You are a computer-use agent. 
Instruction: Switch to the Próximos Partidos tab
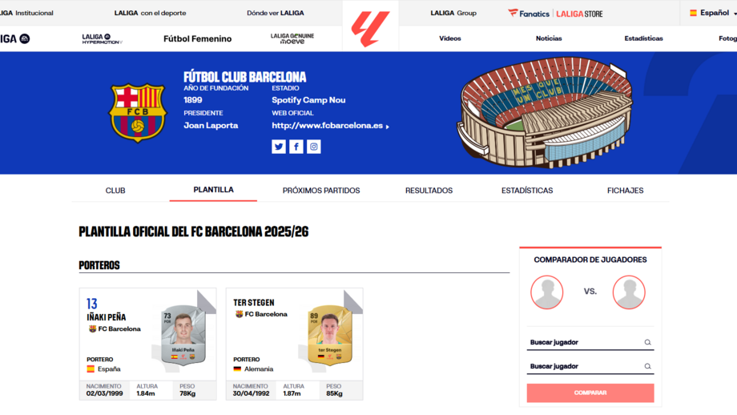tap(321, 191)
